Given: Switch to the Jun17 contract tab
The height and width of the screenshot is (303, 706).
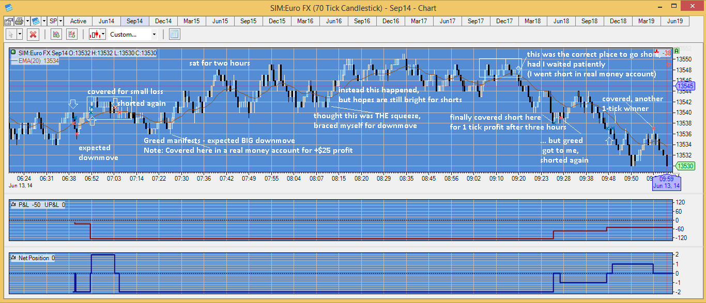Looking at the screenshot, I should (448, 21).
